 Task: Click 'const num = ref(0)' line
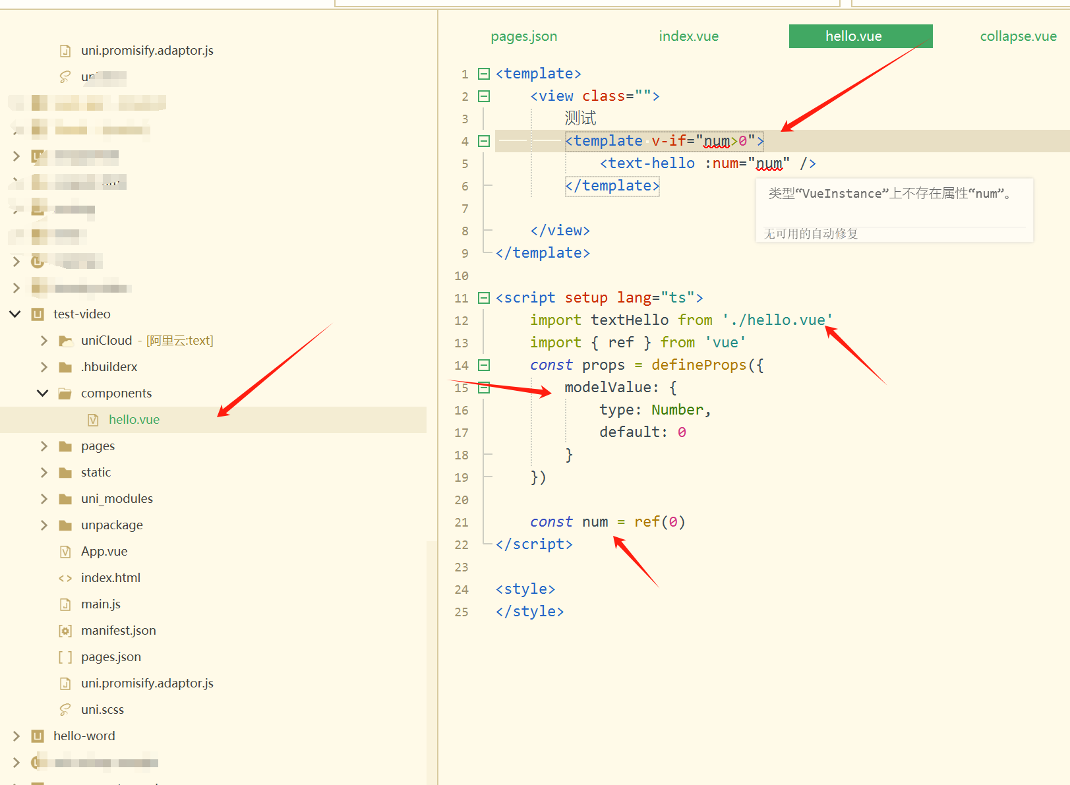(608, 522)
